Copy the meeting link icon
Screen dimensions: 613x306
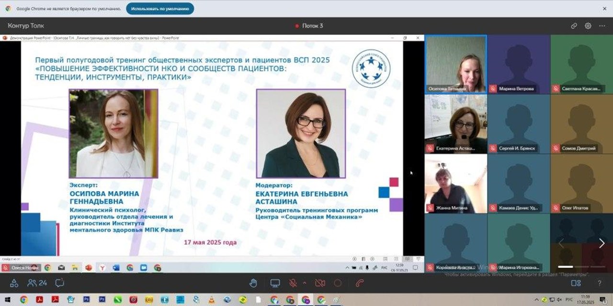tap(574, 25)
